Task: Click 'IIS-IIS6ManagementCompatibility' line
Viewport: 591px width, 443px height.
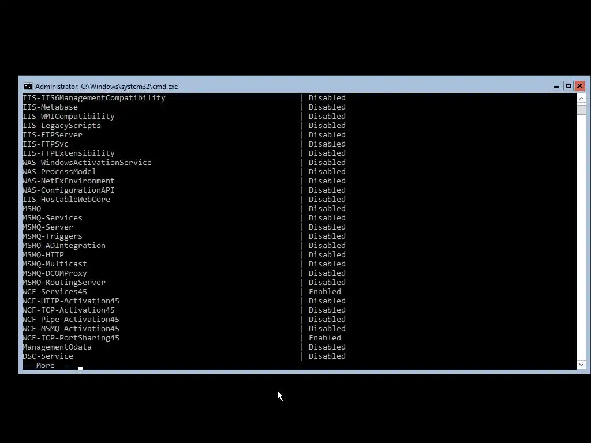Action: tap(184, 98)
